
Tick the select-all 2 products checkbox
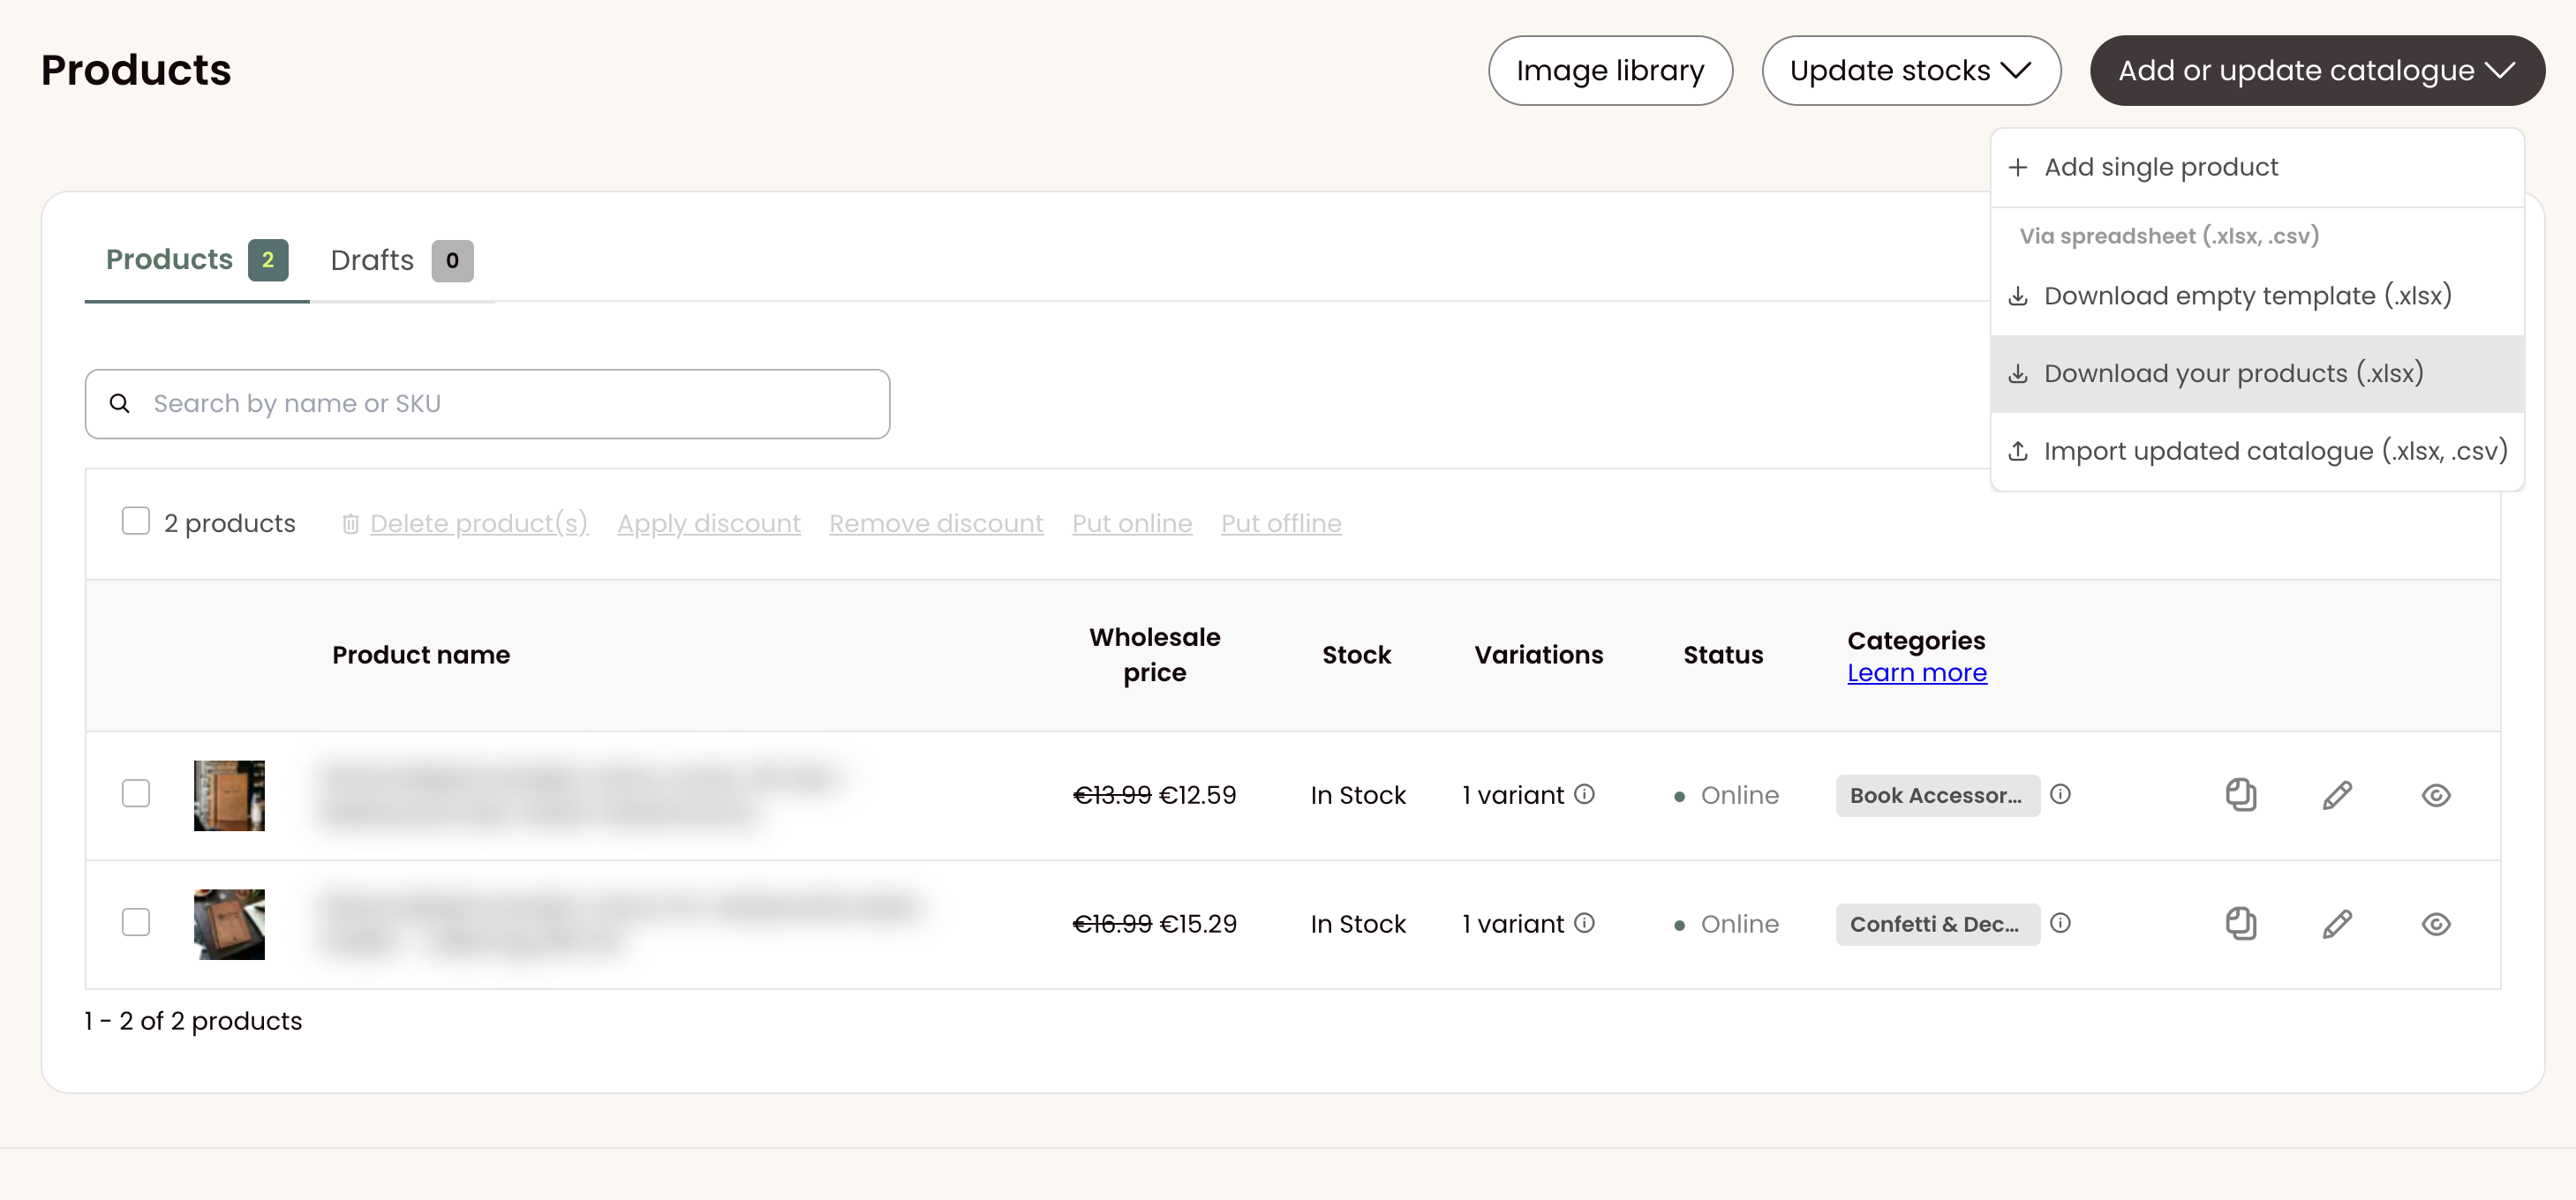[136, 521]
